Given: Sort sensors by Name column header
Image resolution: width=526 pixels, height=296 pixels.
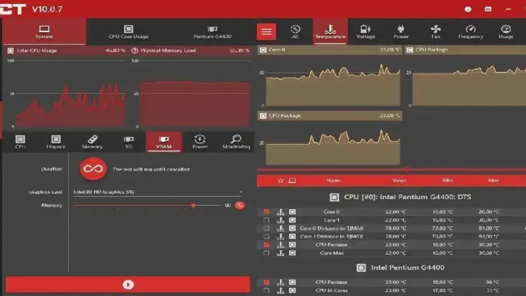Looking at the screenshot, I should click(334, 181).
